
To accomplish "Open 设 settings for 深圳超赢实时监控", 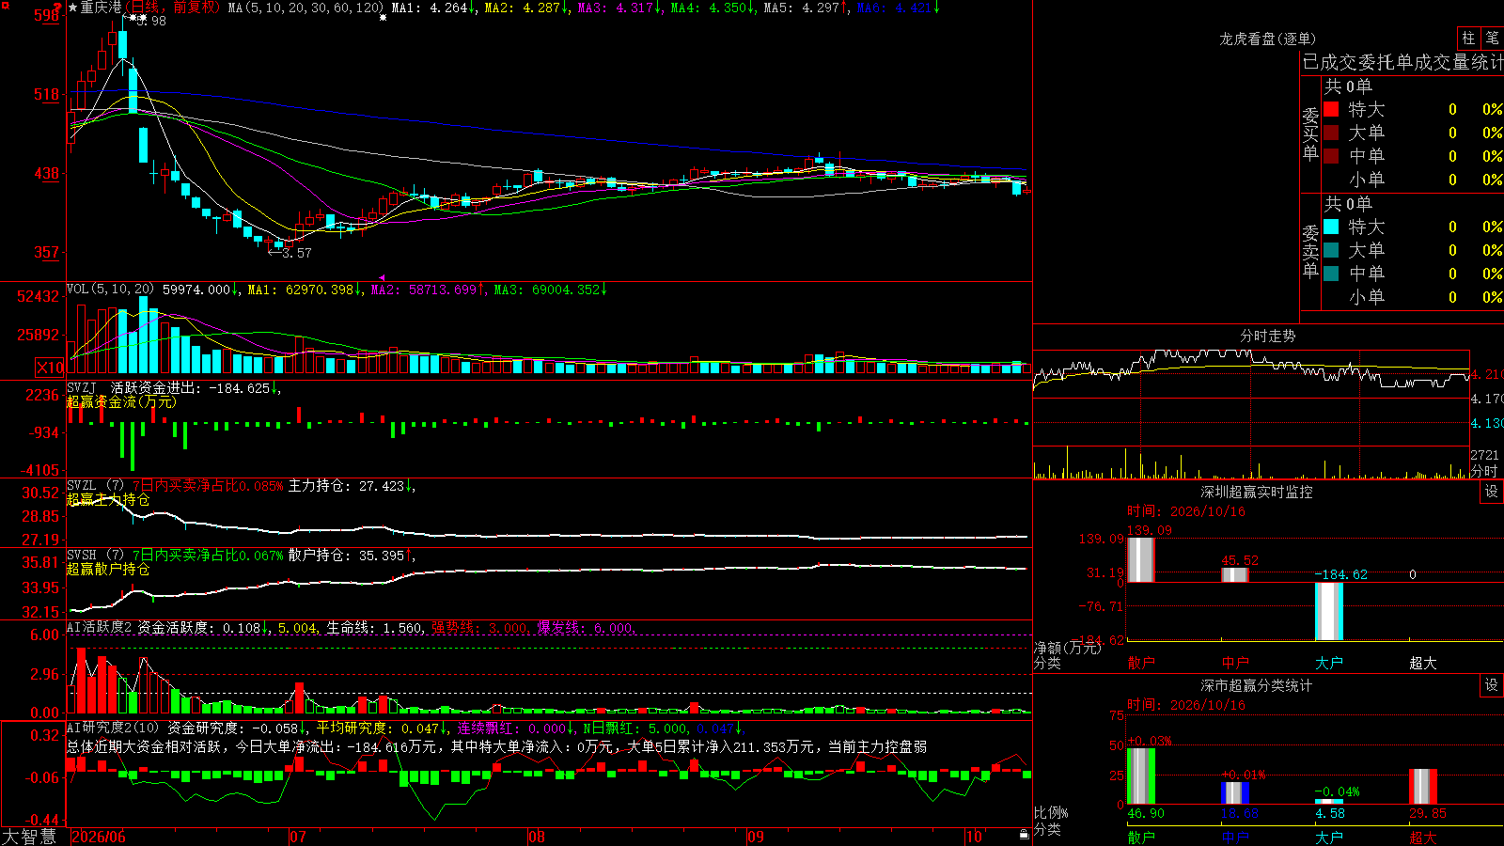I will (x=1492, y=492).
